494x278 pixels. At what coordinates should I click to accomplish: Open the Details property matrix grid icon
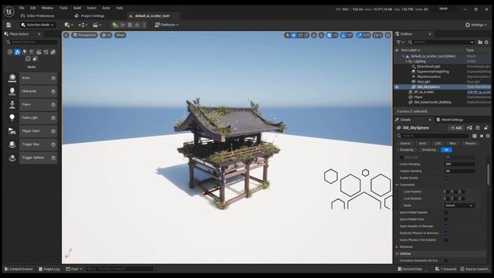pos(475,136)
